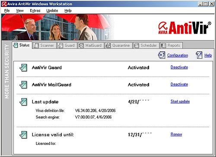Deactivate AntiVir MailGuard via its link
Viewport: 216px width, 157px height.
pos(179,84)
